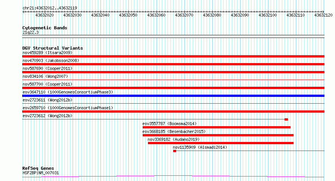Click the red bar under nsv459289
Image resolution: width=335 pixels, height=181 pixels.
(x=173, y=56)
